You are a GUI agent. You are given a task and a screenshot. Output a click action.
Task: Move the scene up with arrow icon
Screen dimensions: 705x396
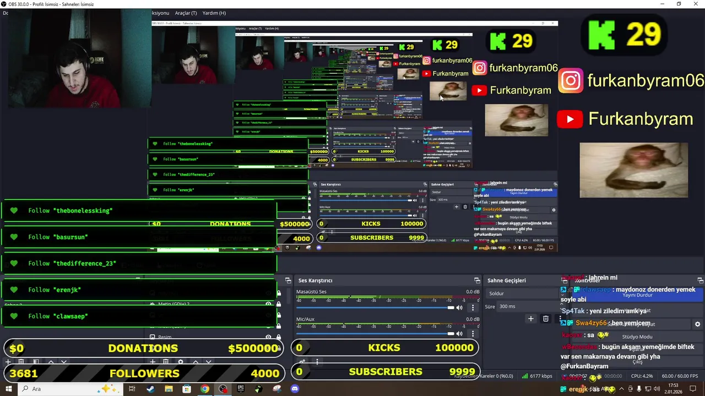click(51, 362)
